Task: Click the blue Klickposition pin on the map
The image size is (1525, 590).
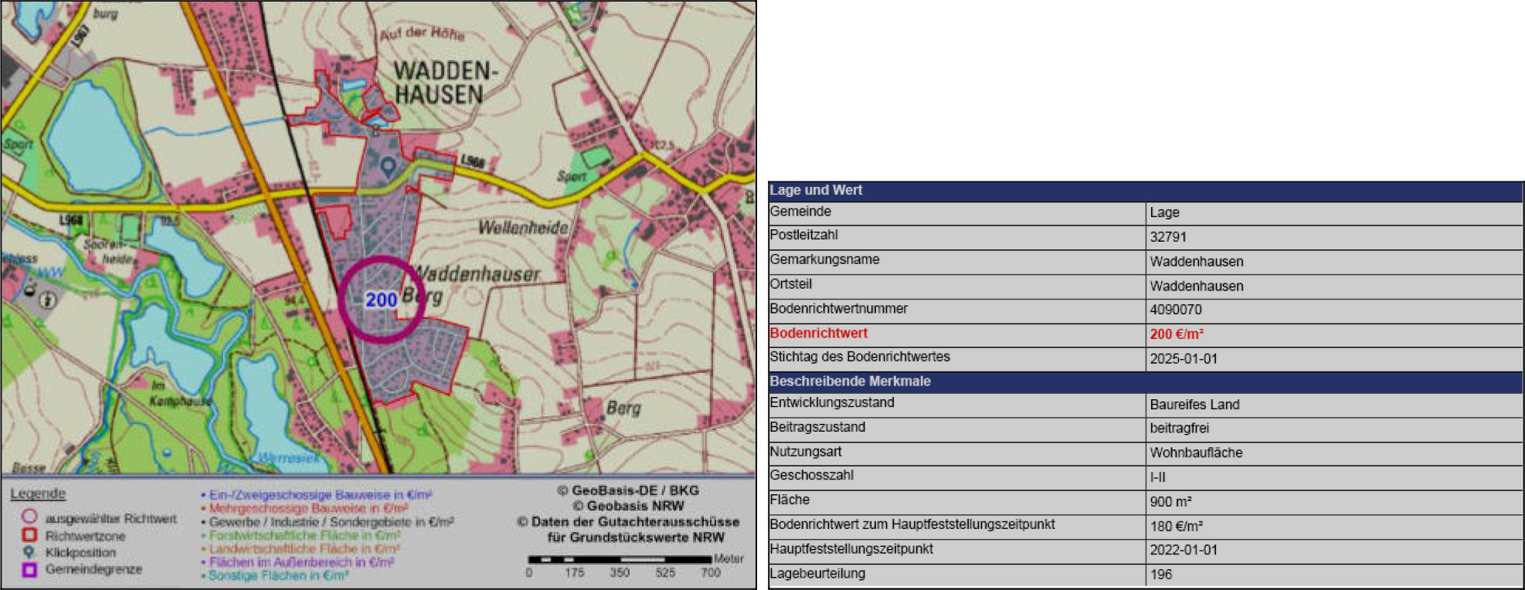Action: [x=388, y=166]
